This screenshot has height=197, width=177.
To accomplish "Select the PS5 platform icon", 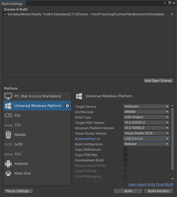I will (x=8, y=125).
